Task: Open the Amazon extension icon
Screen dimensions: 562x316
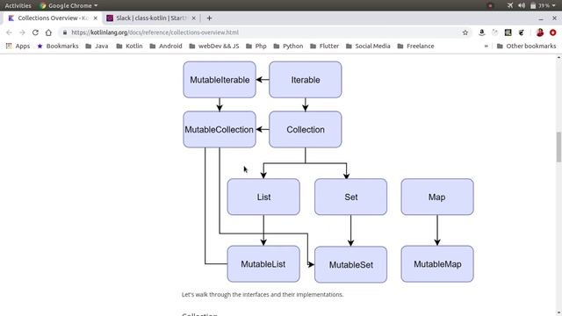Action: pyautogui.click(x=482, y=32)
